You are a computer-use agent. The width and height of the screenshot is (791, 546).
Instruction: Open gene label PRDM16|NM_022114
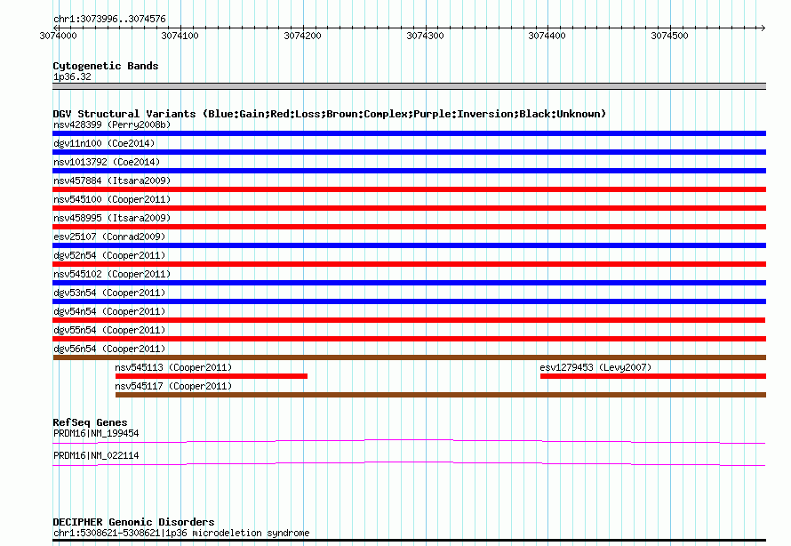click(x=96, y=455)
